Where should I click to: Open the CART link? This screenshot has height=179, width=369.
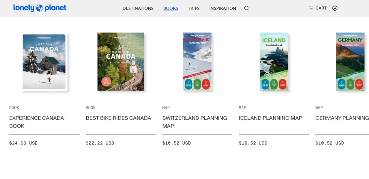click(318, 8)
